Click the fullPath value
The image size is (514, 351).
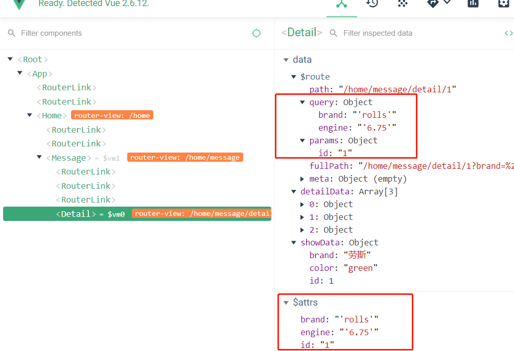pyautogui.click(x=436, y=166)
